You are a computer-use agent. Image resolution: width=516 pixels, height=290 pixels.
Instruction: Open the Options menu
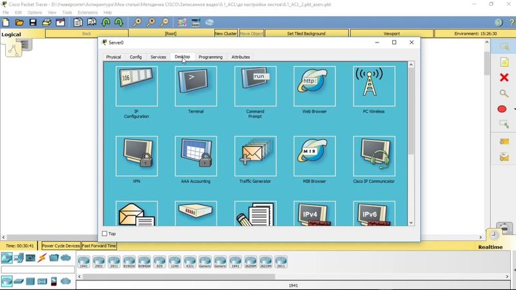pos(35,12)
